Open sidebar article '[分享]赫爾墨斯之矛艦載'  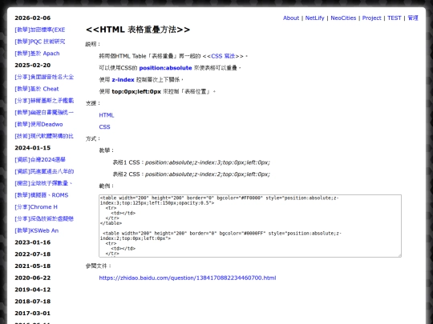(x=44, y=101)
